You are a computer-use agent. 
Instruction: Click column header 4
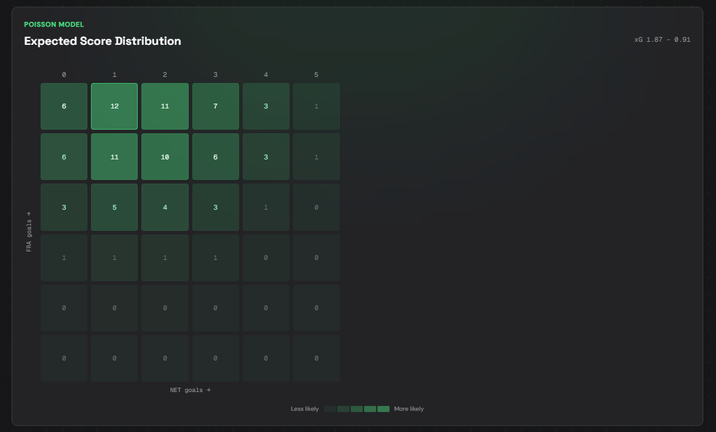coord(266,75)
